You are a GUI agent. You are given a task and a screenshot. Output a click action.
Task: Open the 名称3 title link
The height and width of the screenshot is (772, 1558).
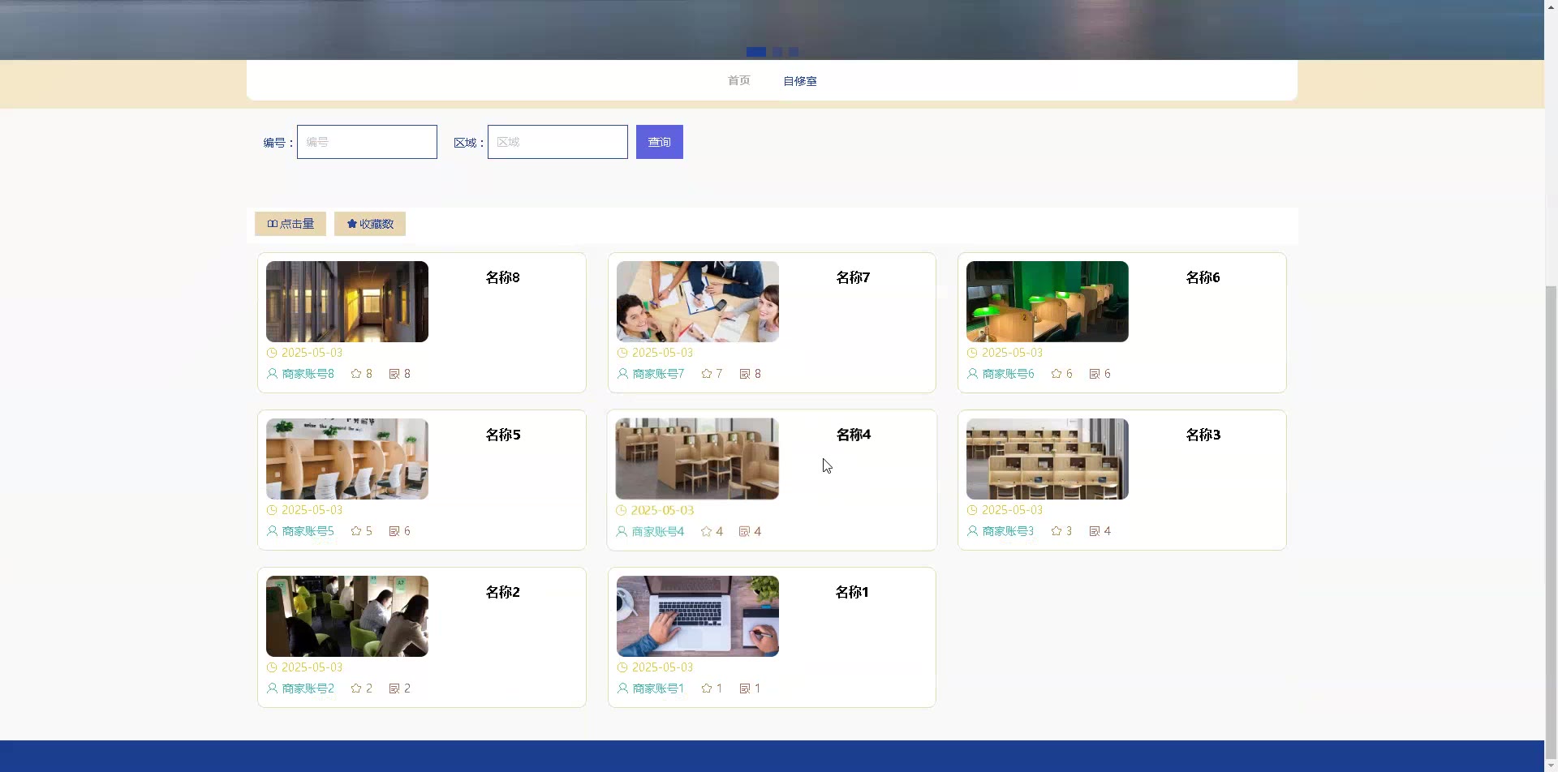[x=1203, y=435]
